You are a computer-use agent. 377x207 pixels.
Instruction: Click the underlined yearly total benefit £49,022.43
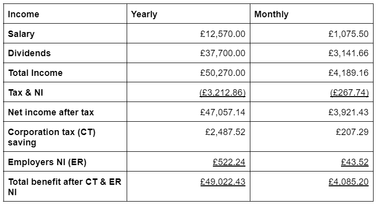point(222,181)
